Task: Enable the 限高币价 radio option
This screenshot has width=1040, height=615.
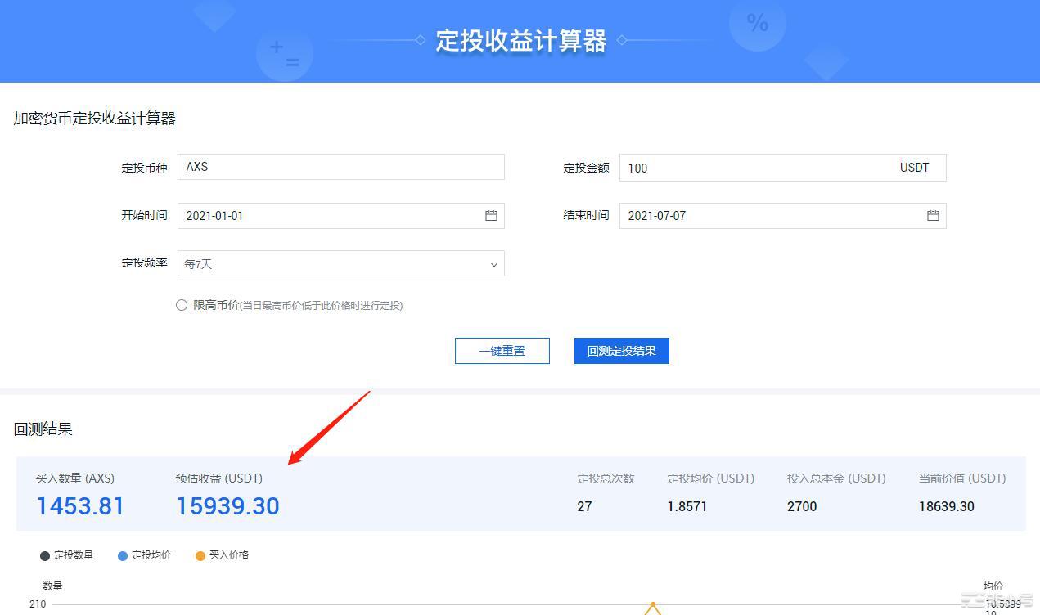Action: point(182,305)
